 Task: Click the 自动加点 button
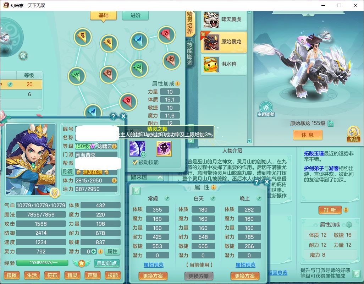(x=106, y=263)
